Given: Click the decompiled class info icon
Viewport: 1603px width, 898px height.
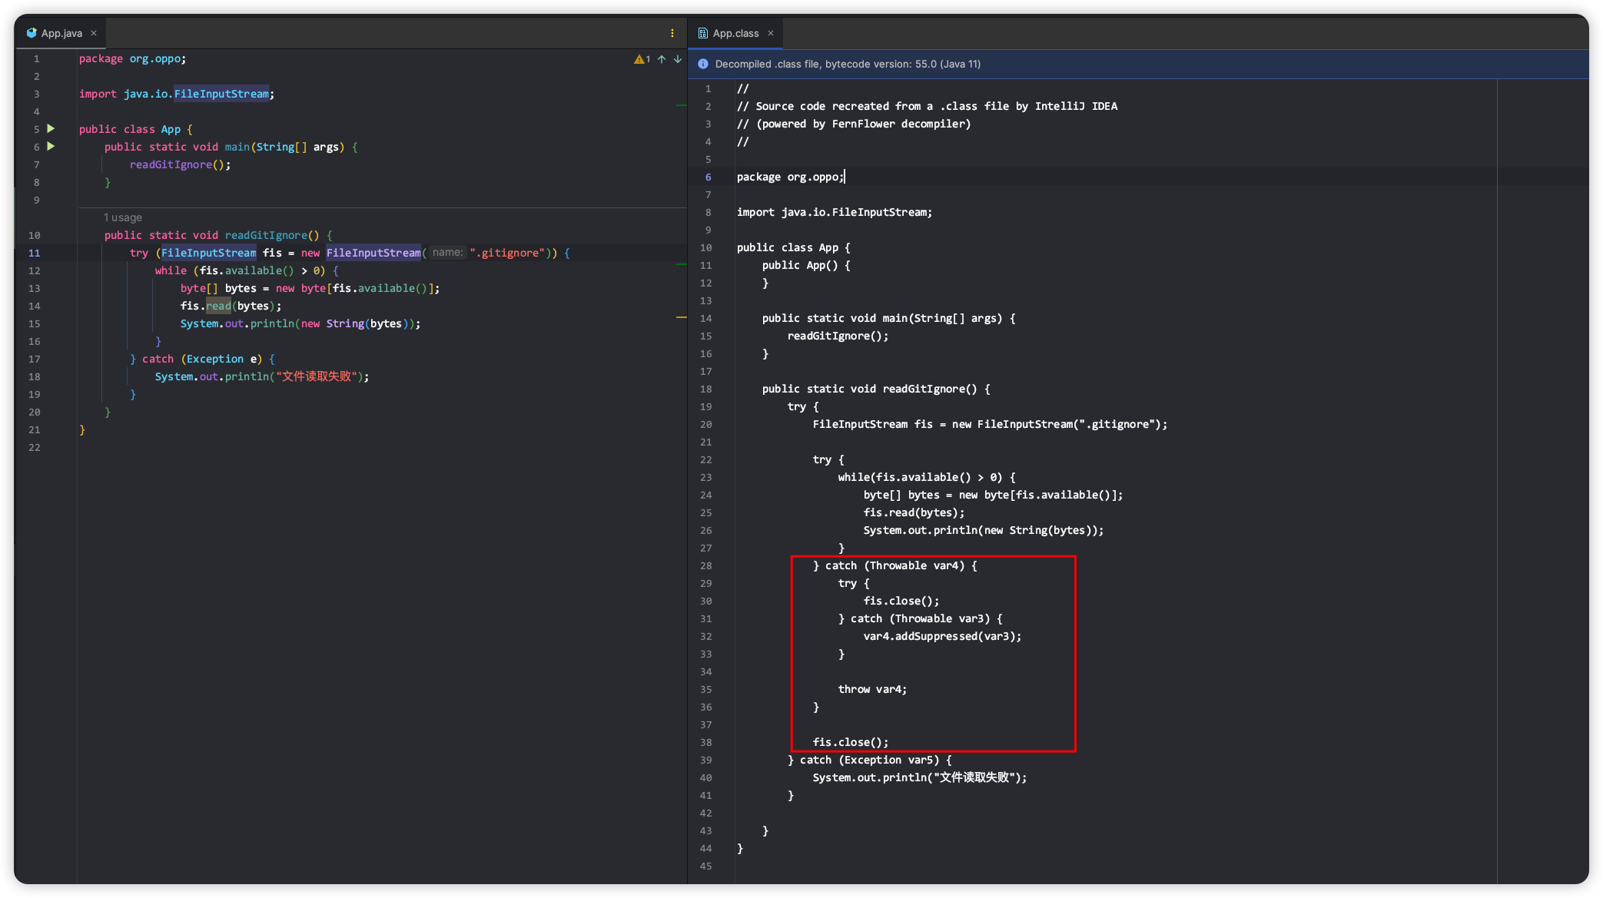Looking at the screenshot, I should pyautogui.click(x=702, y=64).
